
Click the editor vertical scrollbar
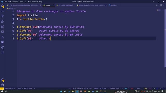(165, 38)
